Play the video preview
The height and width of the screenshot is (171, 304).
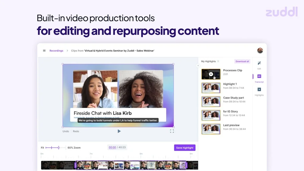click(x=119, y=131)
